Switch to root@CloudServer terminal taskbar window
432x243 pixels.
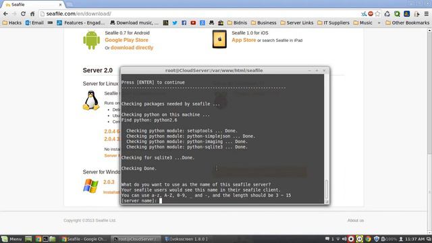tap(135, 239)
